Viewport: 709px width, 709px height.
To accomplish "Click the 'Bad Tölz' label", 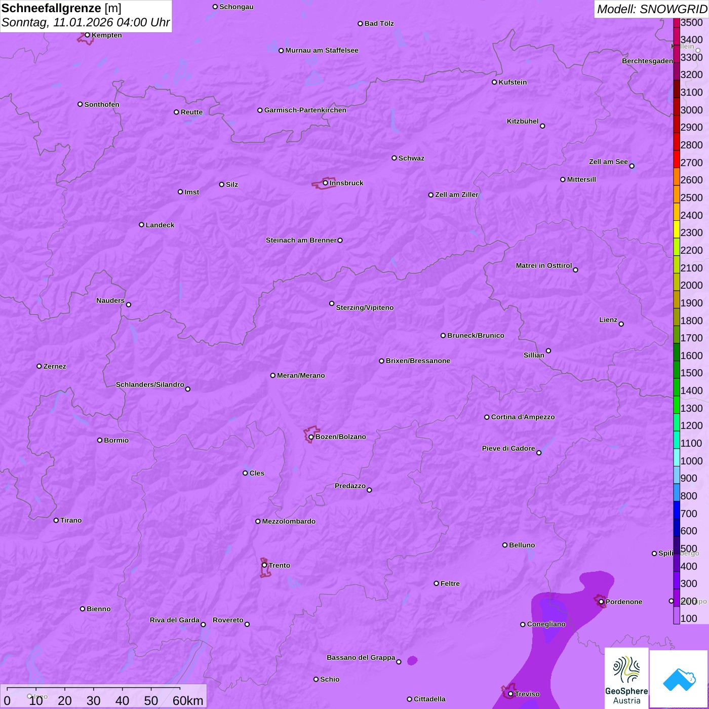I will click(379, 23).
